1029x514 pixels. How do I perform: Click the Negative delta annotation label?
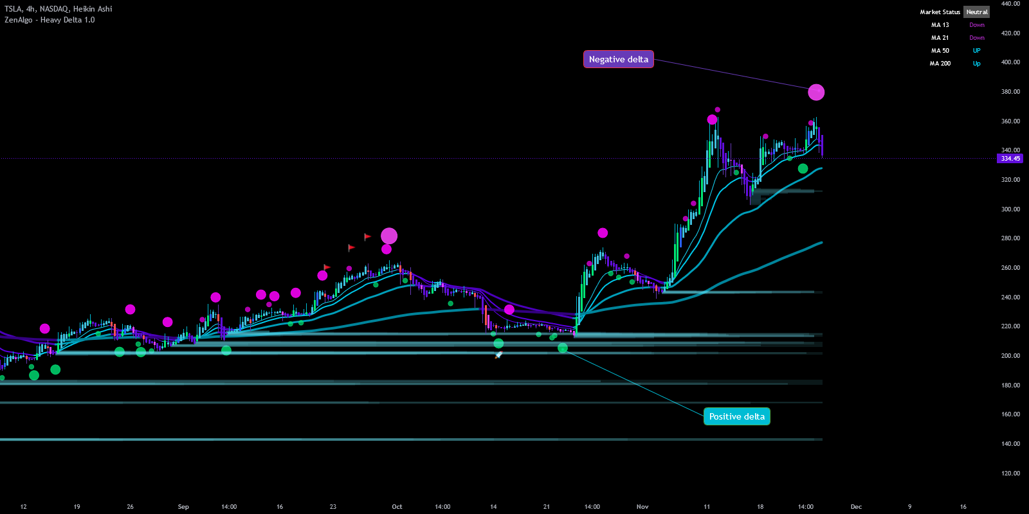(618, 59)
